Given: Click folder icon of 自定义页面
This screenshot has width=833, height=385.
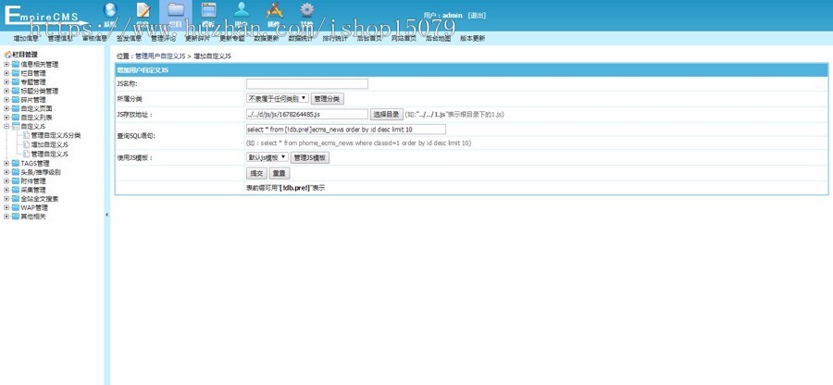Looking at the screenshot, I should tap(16, 108).
